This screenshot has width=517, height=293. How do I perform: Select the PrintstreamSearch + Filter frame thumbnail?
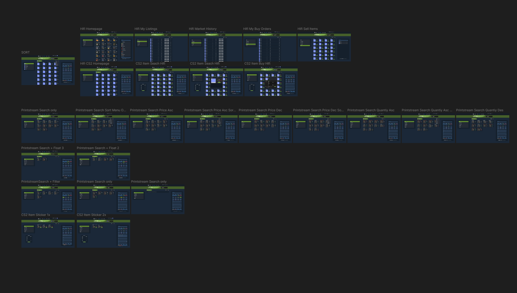(48, 200)
